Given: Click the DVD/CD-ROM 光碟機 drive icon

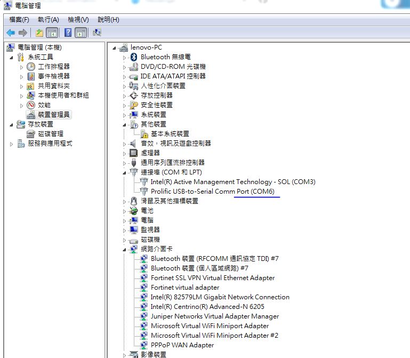Looking at the screenshot, I should click(134, 67).
